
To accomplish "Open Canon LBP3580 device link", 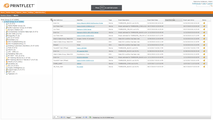I will [x=82, y=48].
